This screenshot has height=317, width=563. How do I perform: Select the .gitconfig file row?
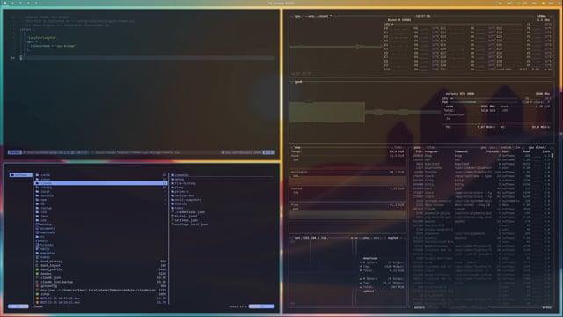pos(101,286)
